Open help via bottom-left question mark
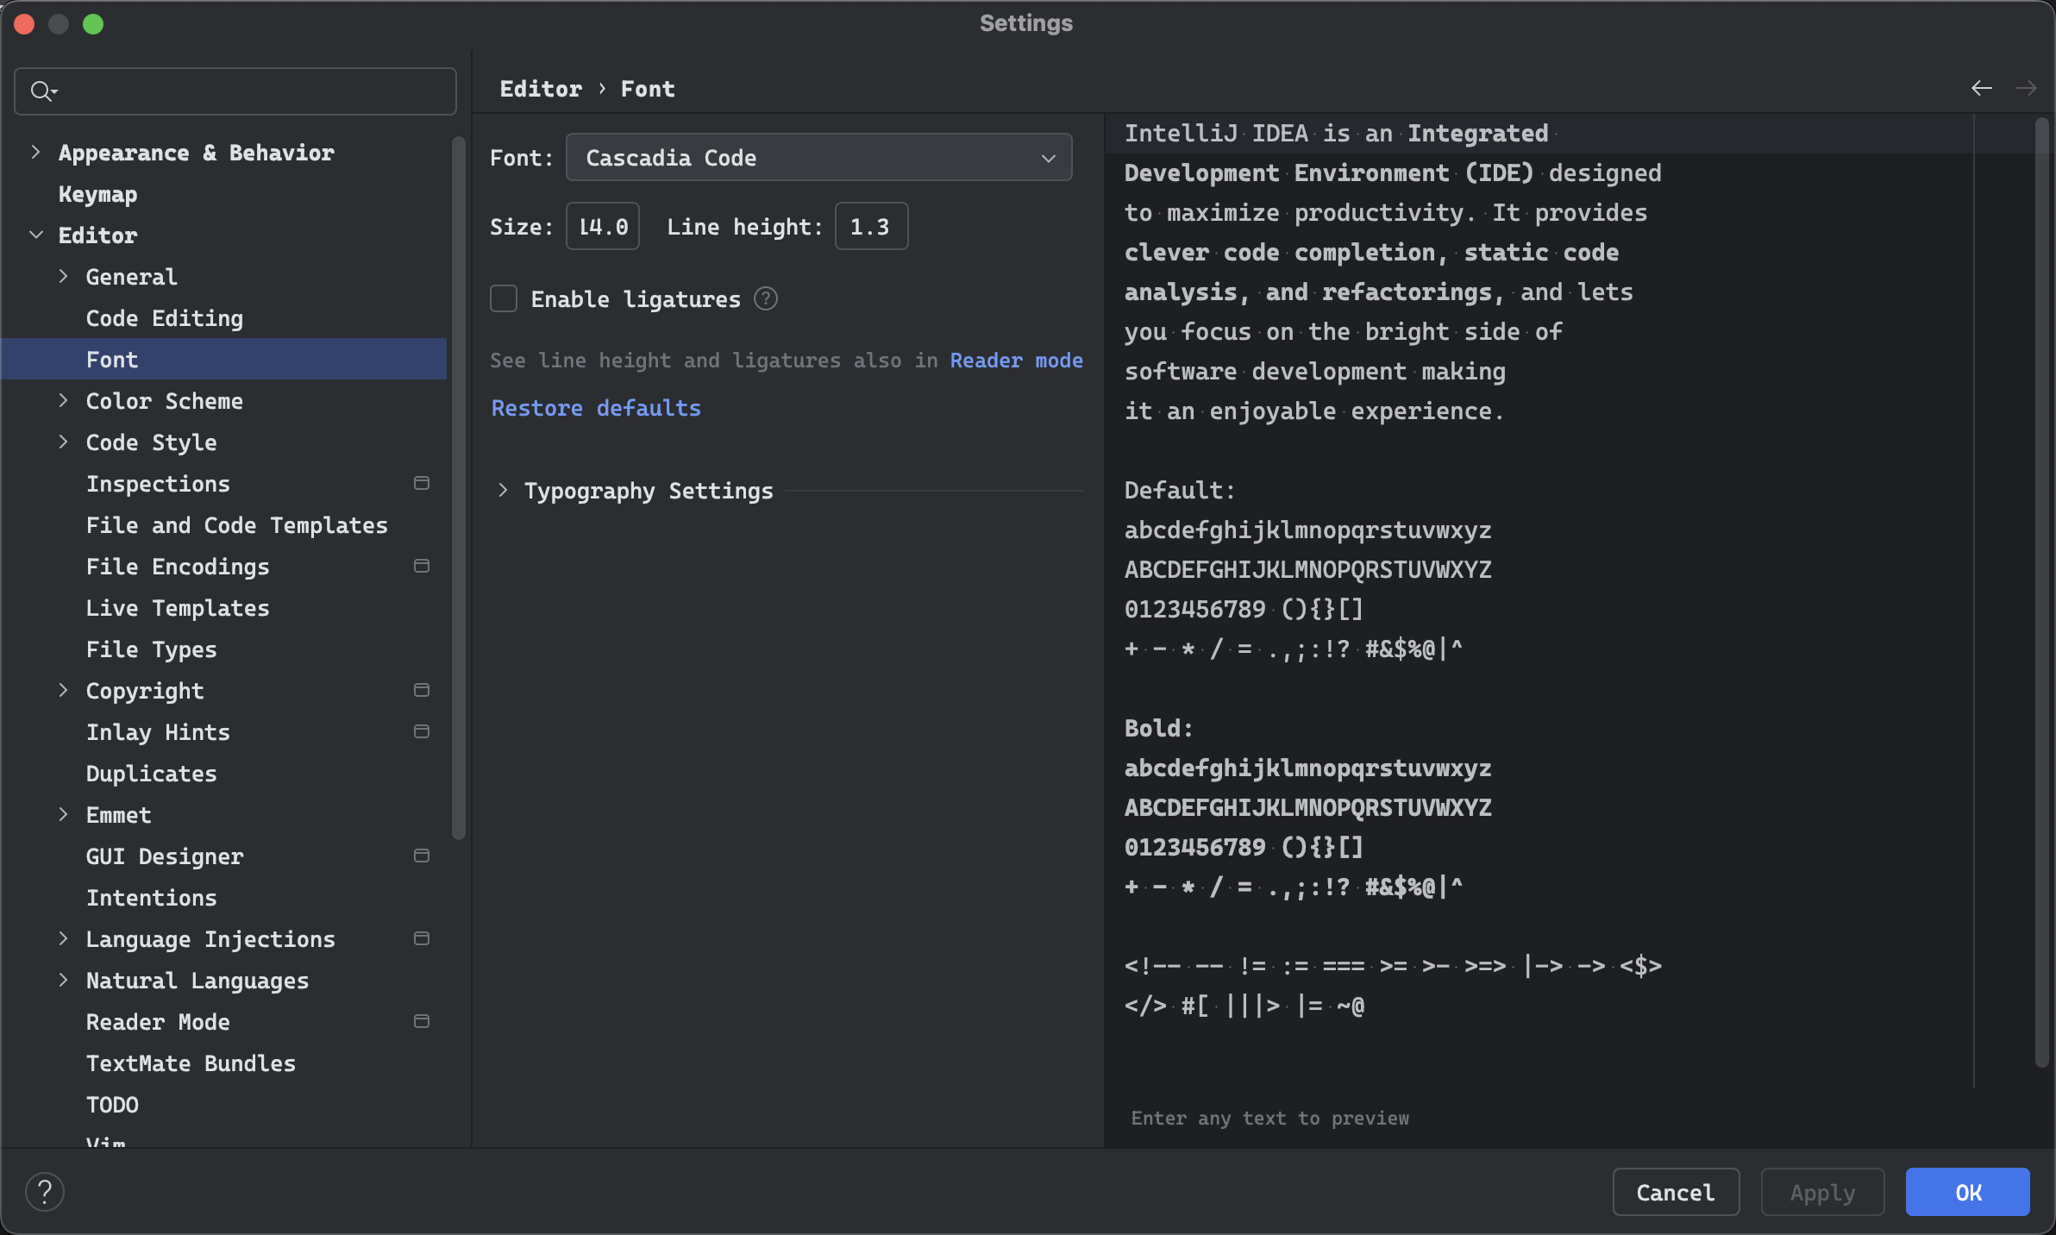 (45, 1192)
